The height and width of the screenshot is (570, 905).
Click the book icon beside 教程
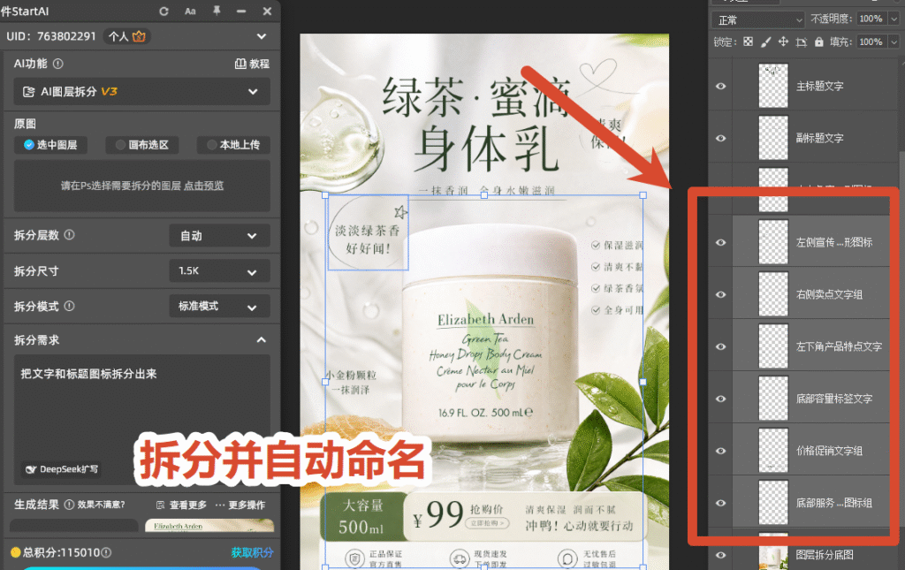click(x=240, y=64)
